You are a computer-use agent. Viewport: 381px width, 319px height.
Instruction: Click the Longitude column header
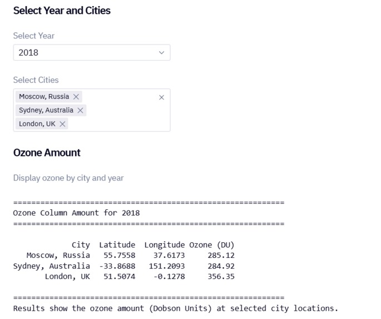[165, 245]
